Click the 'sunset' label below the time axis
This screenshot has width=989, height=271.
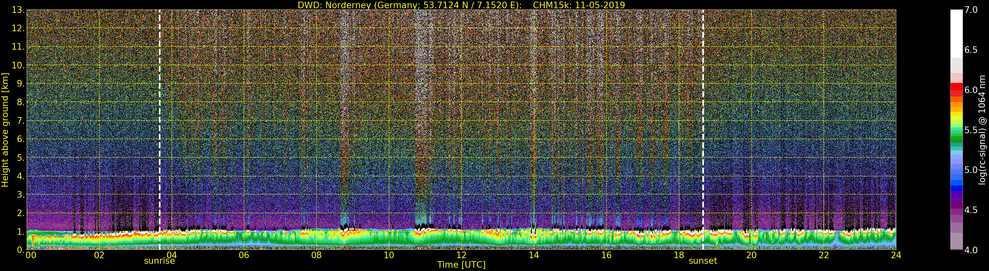703,261
